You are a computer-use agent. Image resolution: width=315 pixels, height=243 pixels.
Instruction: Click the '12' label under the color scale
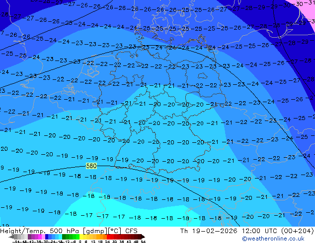pos(93,242)
